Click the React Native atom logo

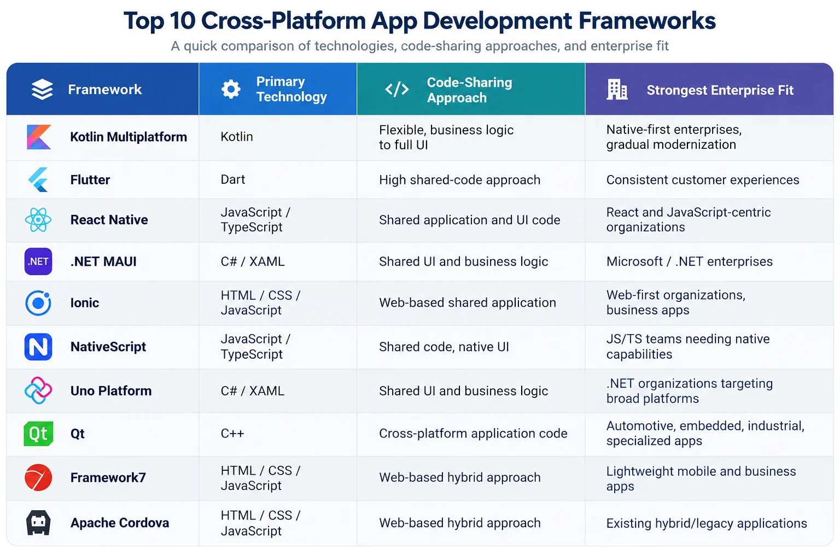[x=38, y=220]
